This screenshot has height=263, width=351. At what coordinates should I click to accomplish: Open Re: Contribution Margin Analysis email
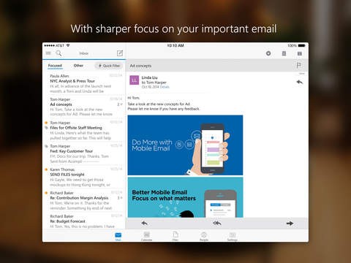click(84, 200)
